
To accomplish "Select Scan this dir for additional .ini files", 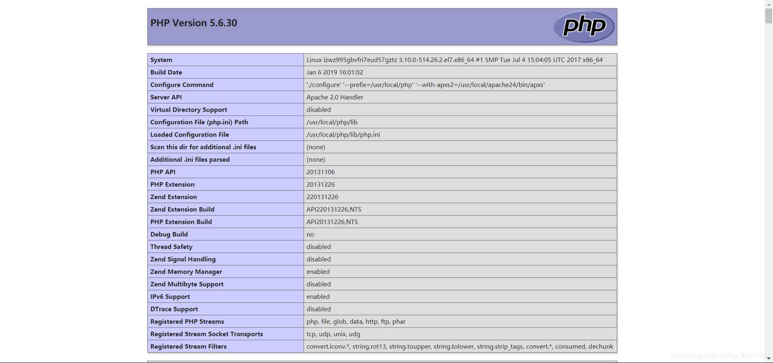I will 203,147.
